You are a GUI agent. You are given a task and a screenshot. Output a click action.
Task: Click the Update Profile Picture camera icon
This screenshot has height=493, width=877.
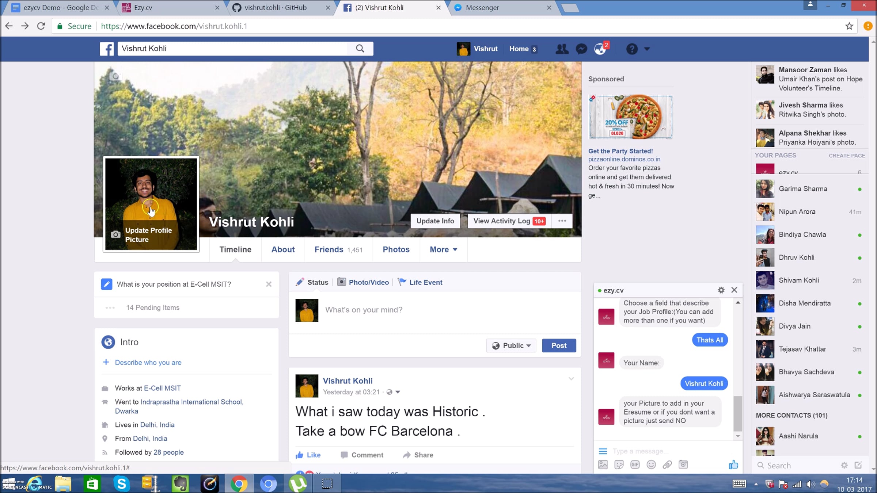click(115, 234)
